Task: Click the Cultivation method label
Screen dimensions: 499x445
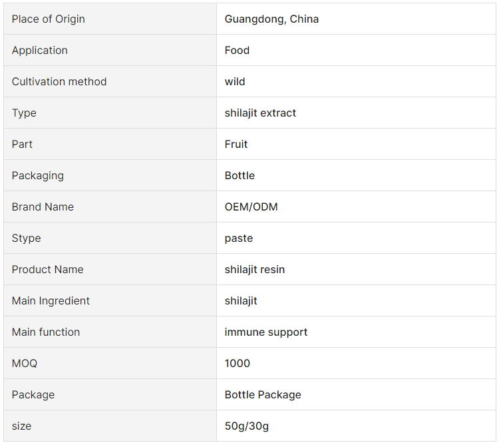Action: point(59,81)
